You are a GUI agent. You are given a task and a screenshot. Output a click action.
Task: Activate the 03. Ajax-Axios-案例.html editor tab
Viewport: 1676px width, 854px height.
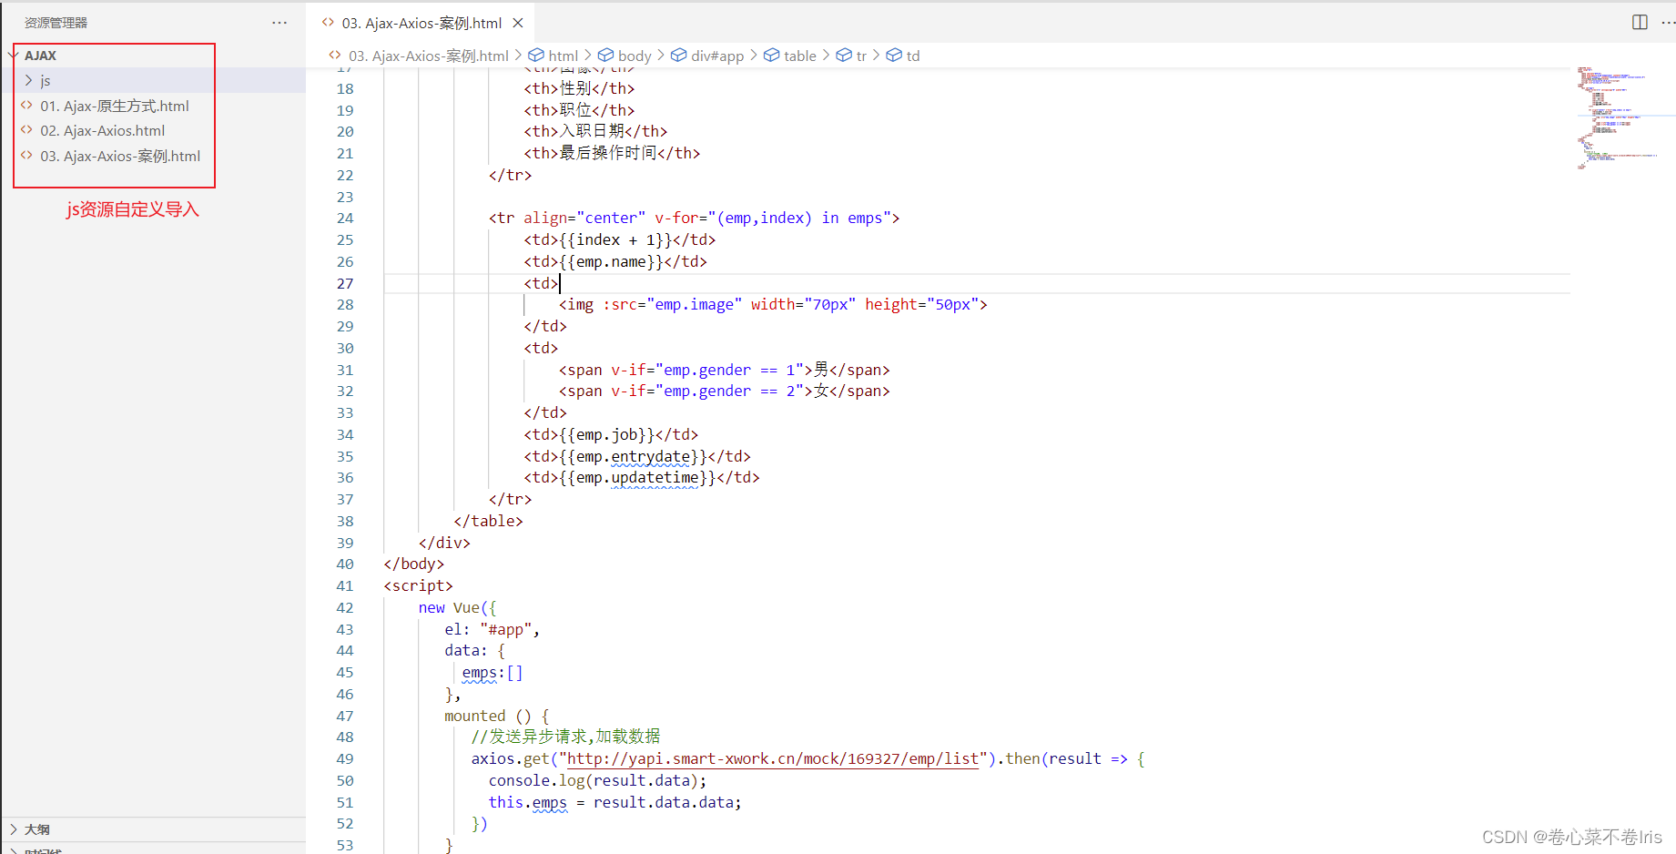click(x=422, y=23)
